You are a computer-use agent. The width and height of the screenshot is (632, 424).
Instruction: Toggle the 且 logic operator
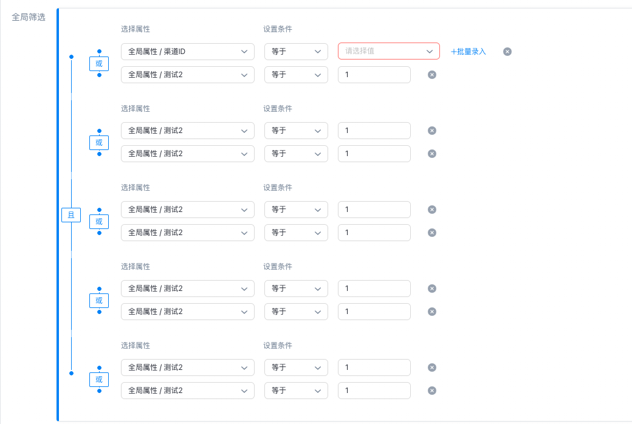(x=71, y=215)
